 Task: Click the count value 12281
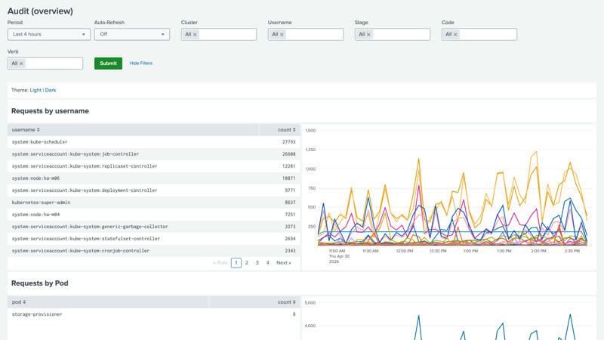click(x=289, y=166)
